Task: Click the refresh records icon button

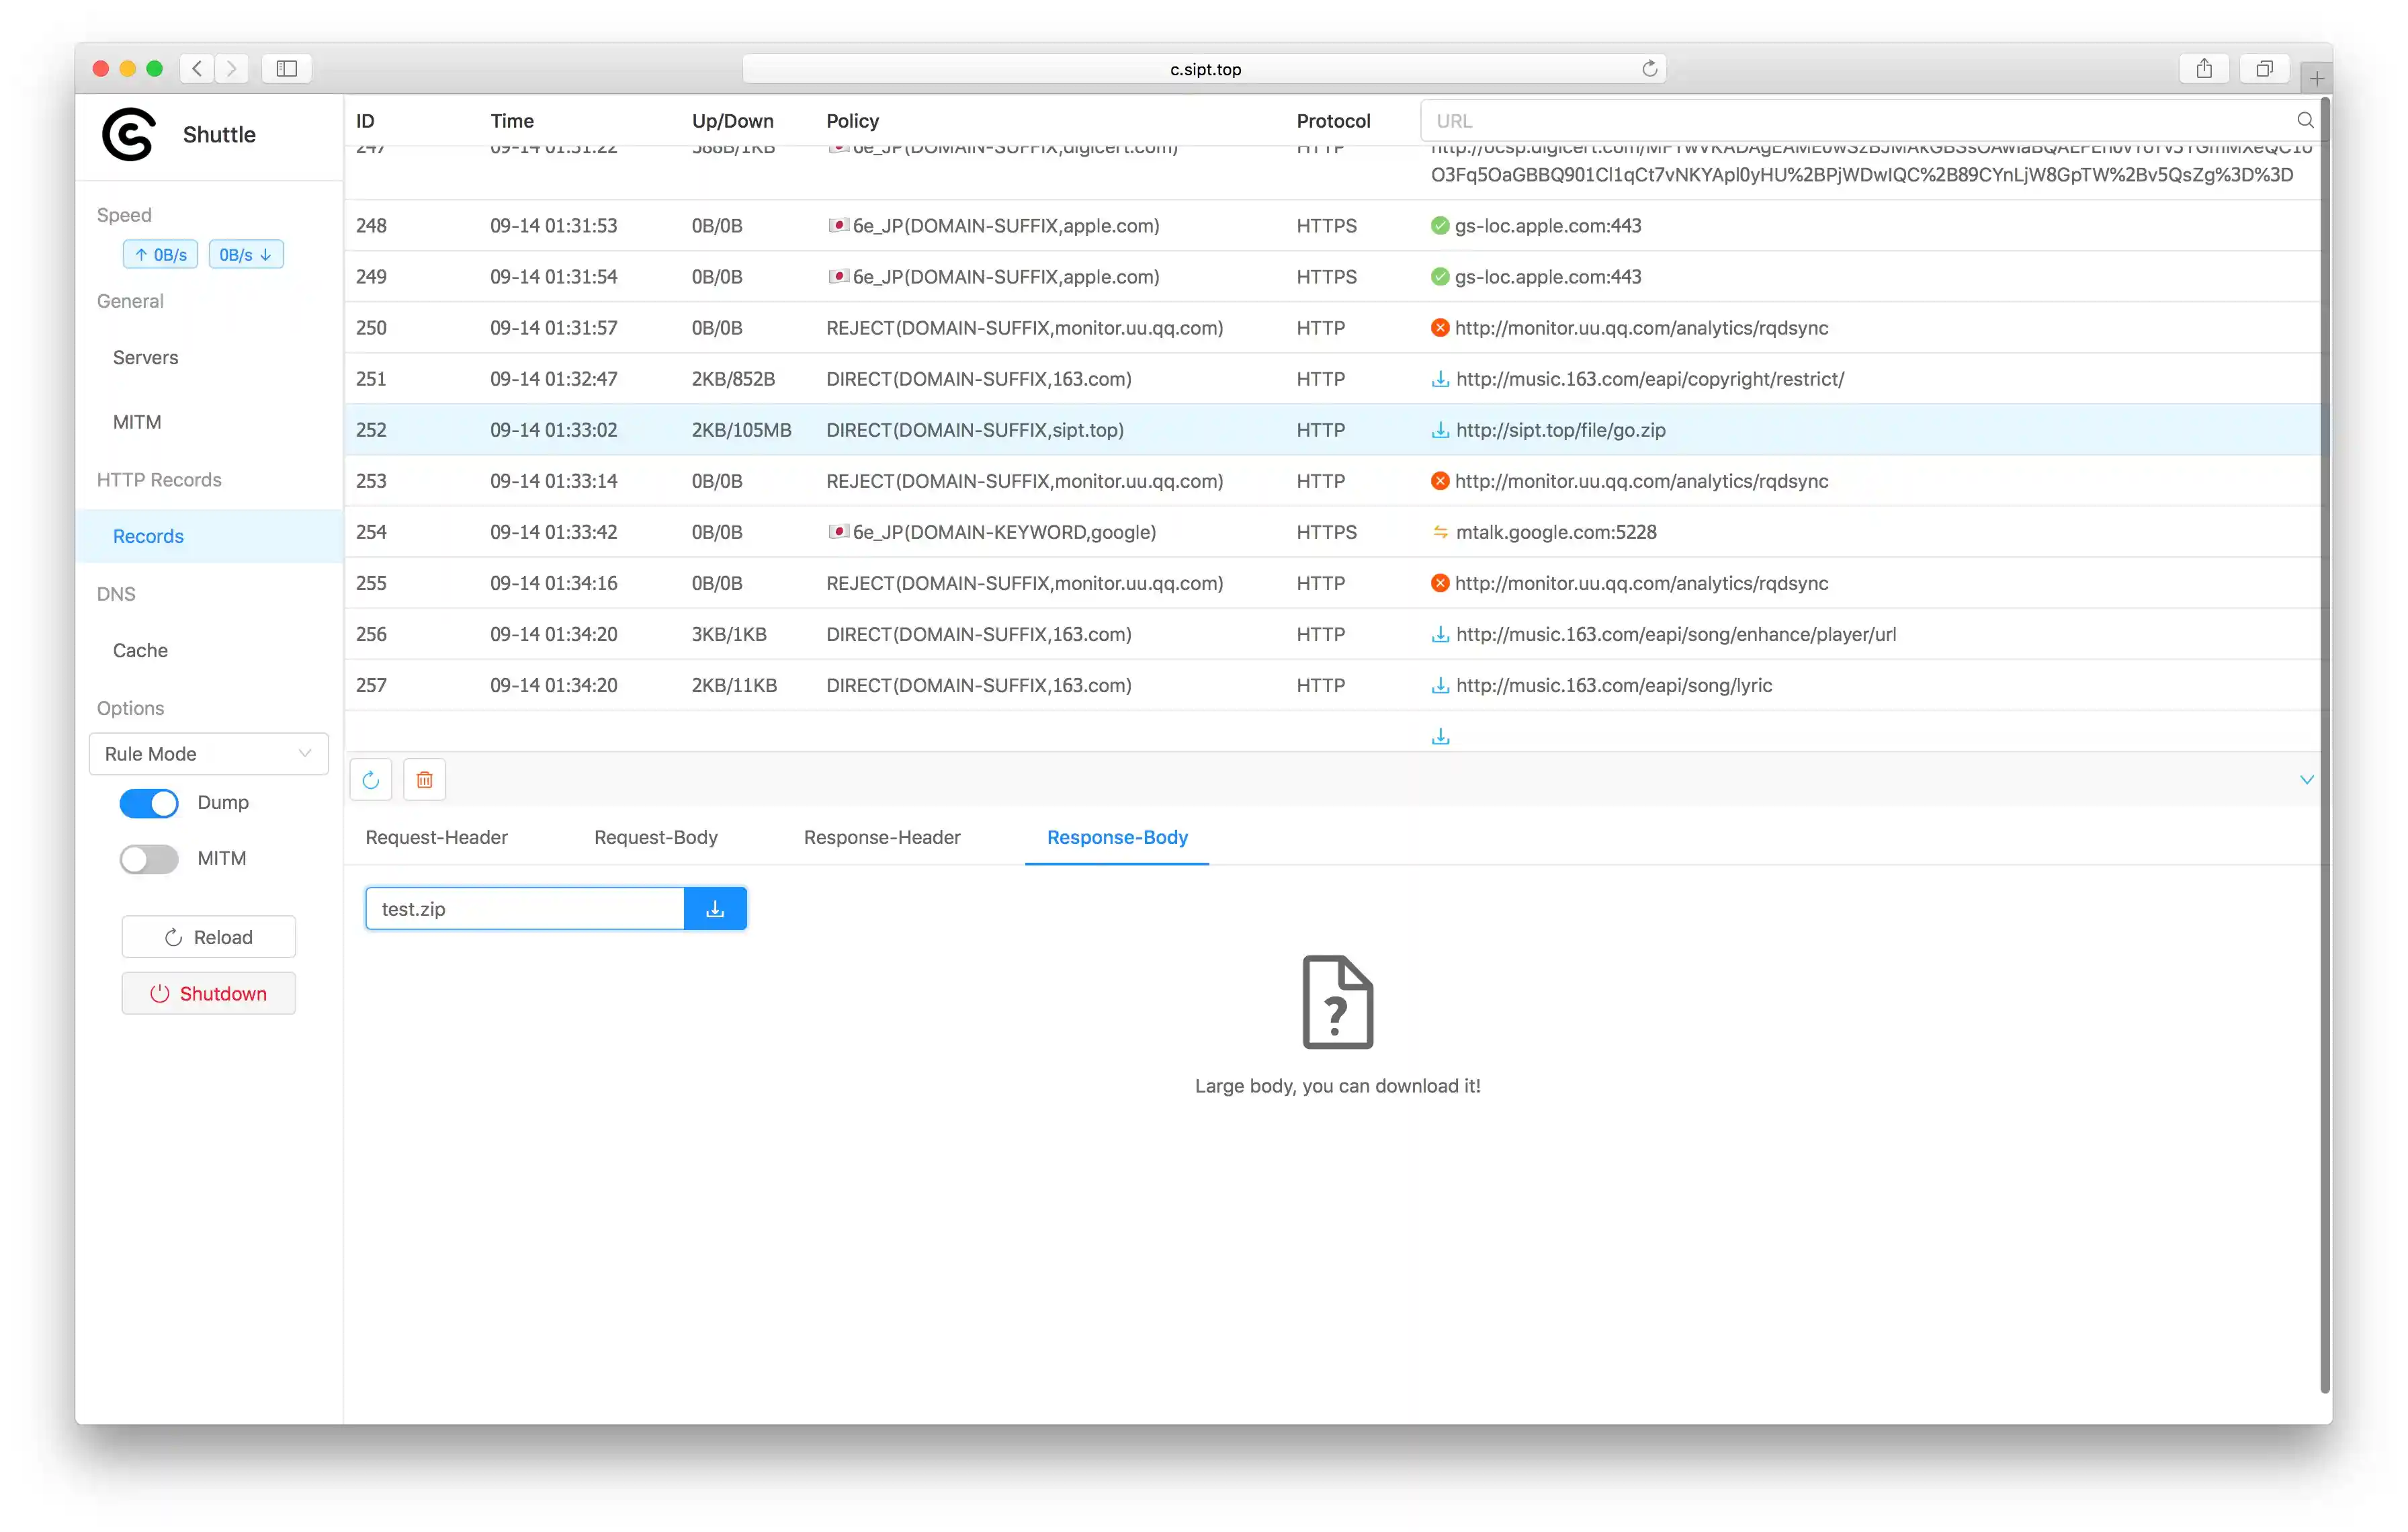Action: pyautogui.click(x=371, y=780)
